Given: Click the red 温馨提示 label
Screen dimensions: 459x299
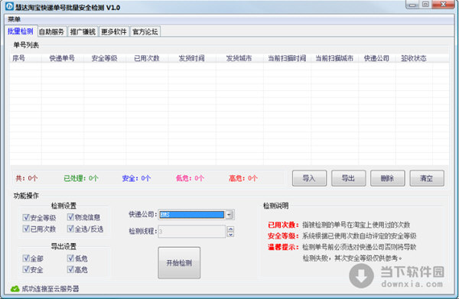Looking at the screenshot, I should click(x=283, y=247).
